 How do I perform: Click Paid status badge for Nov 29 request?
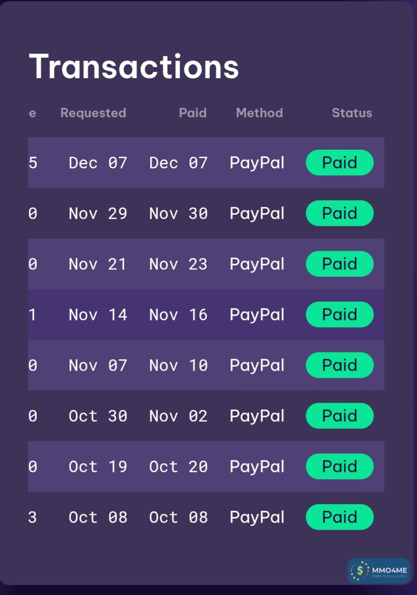tap(340, 213)
